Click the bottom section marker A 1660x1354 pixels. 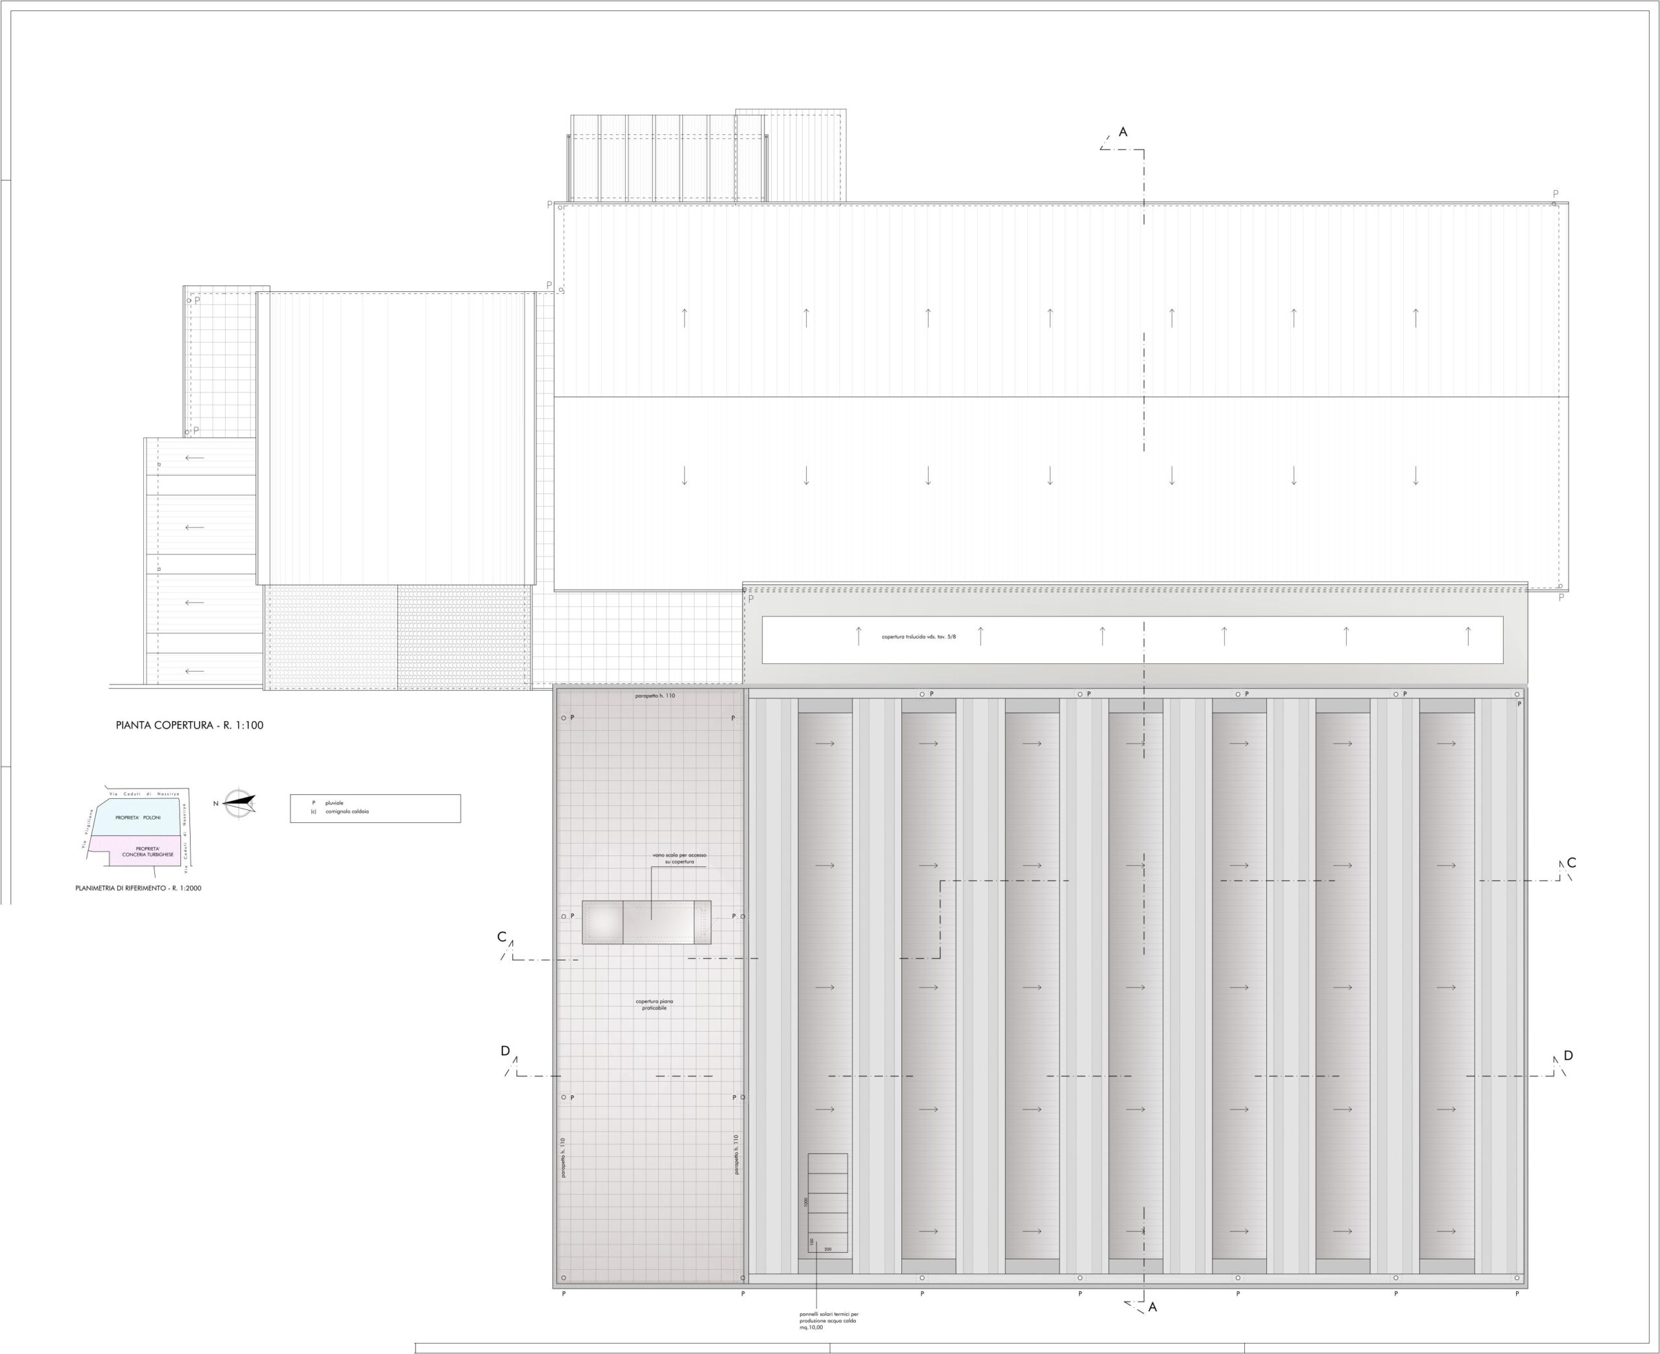1152,1307
